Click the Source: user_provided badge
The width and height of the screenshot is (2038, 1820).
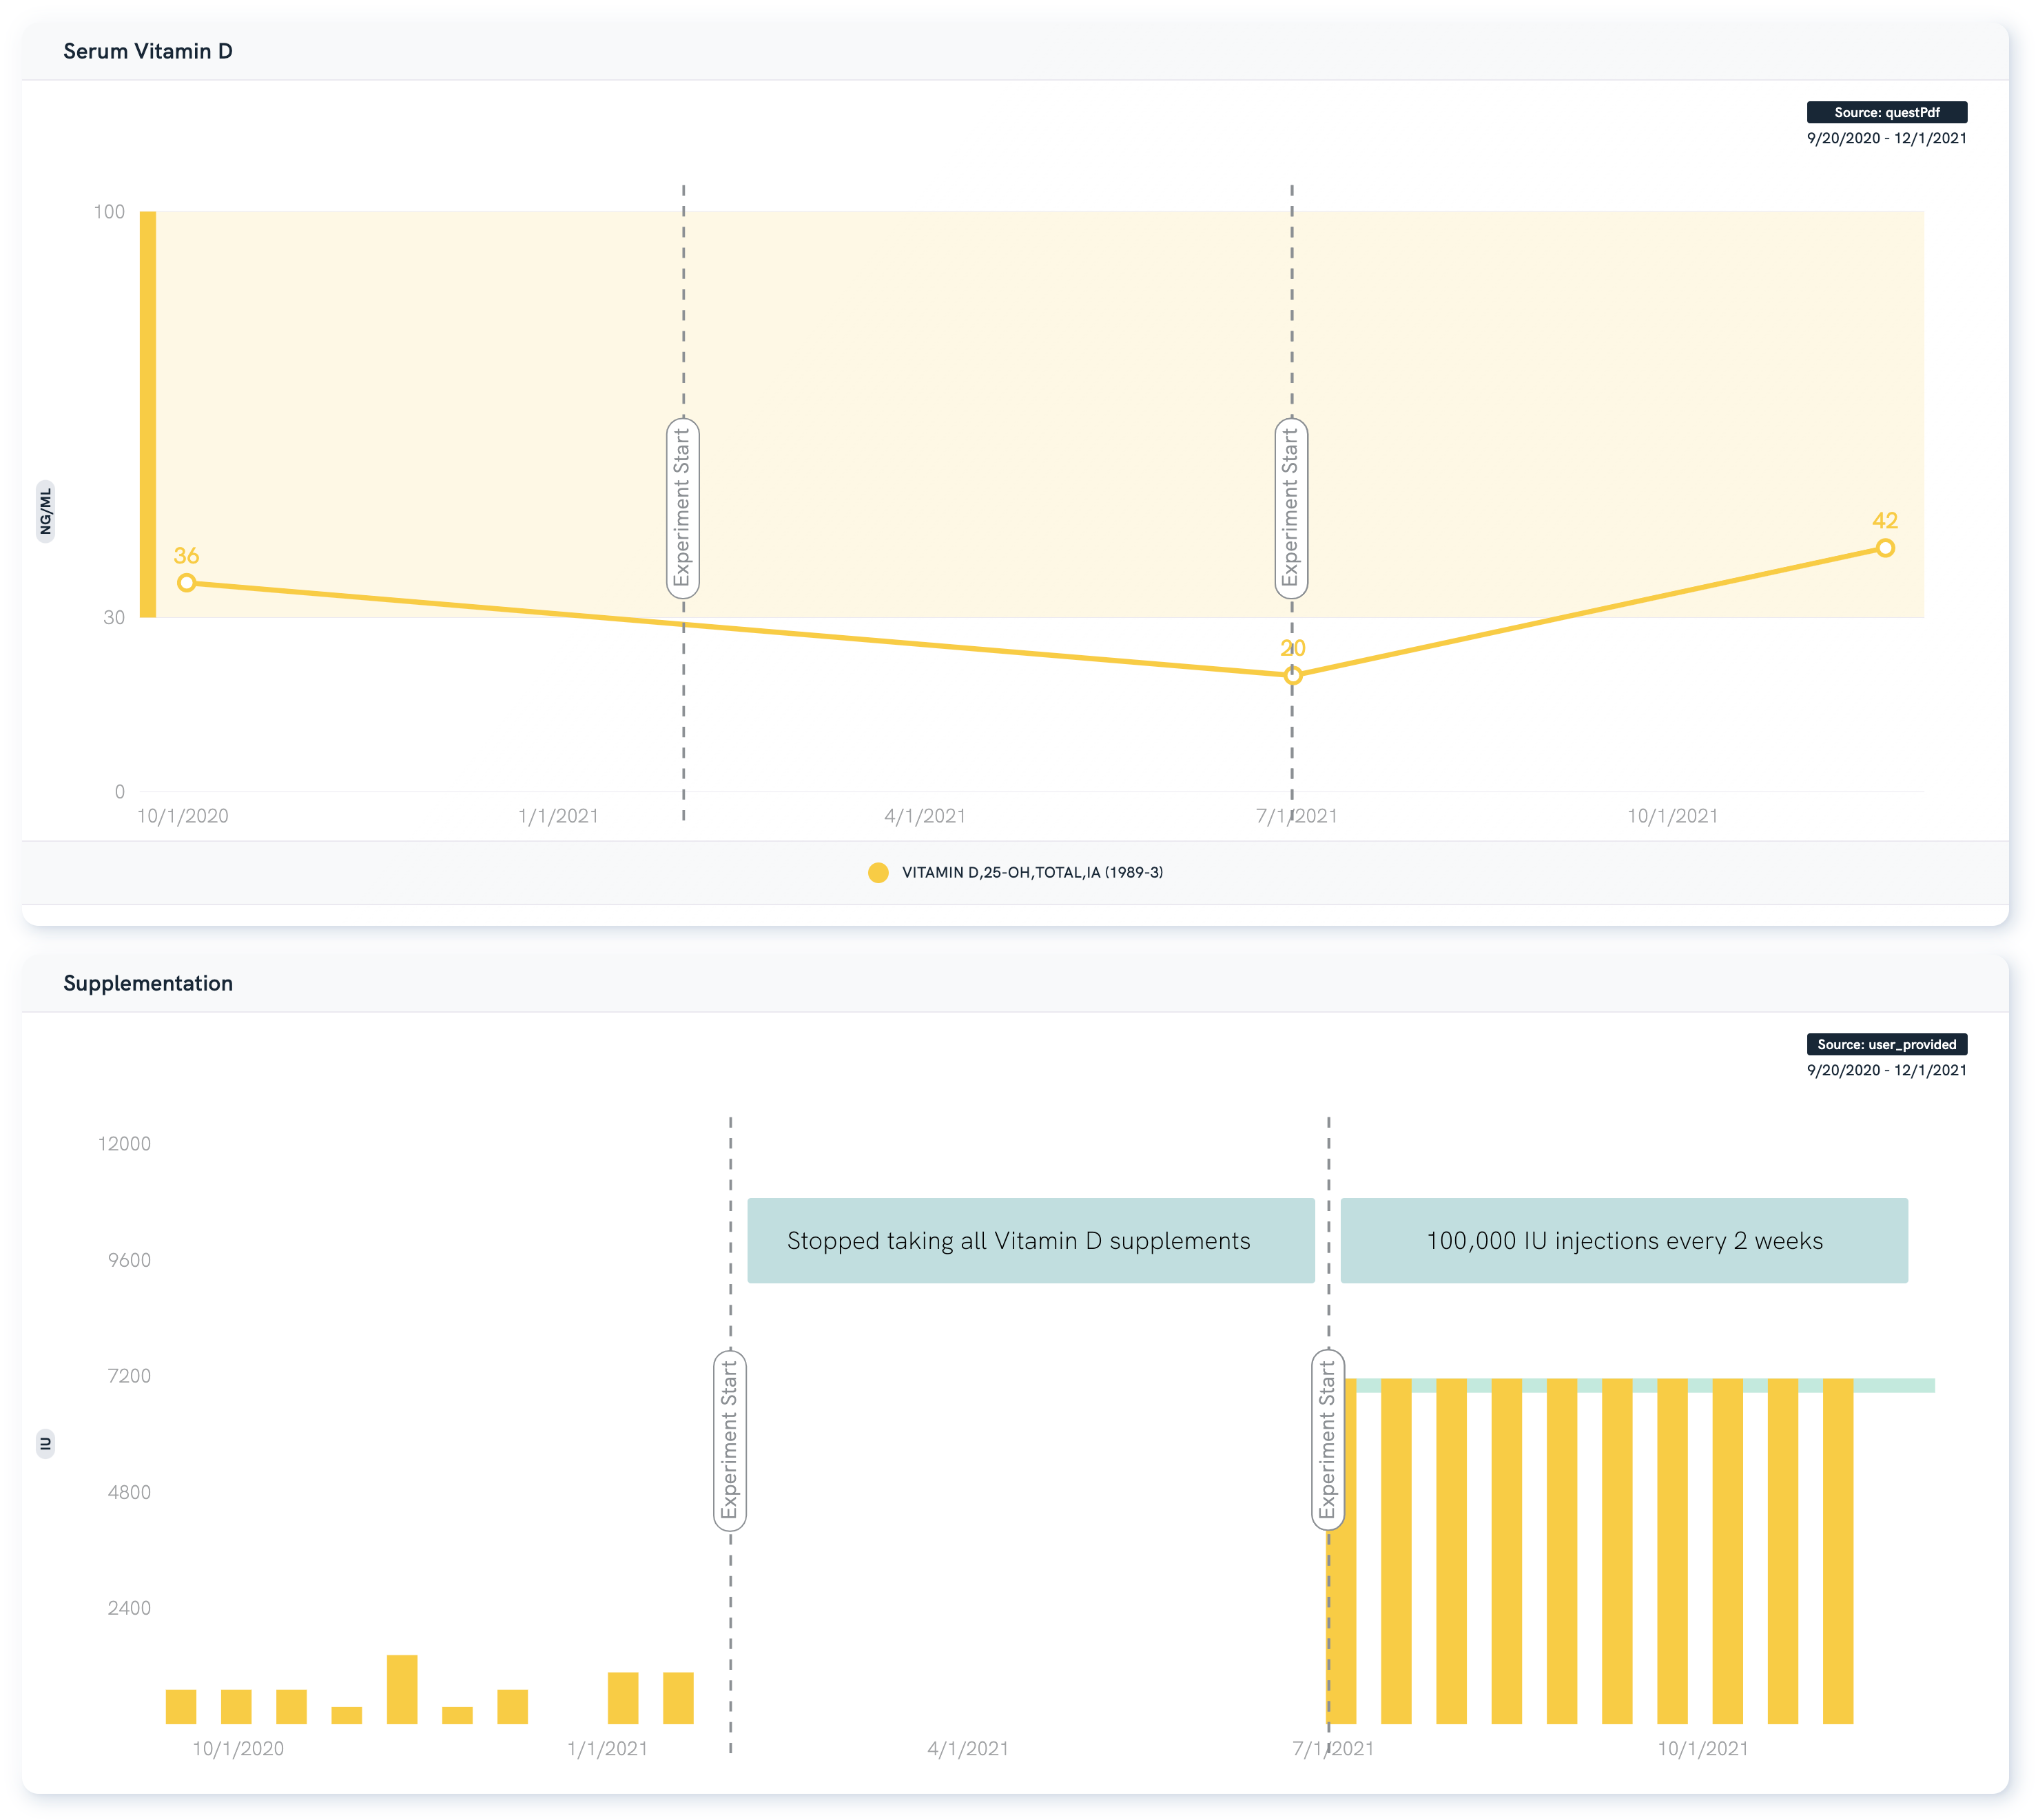[1887, 1044]
